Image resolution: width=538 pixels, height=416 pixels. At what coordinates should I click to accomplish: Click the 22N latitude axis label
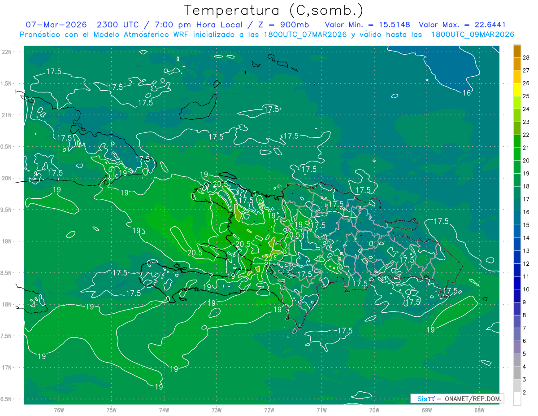[x=8, y=52]
